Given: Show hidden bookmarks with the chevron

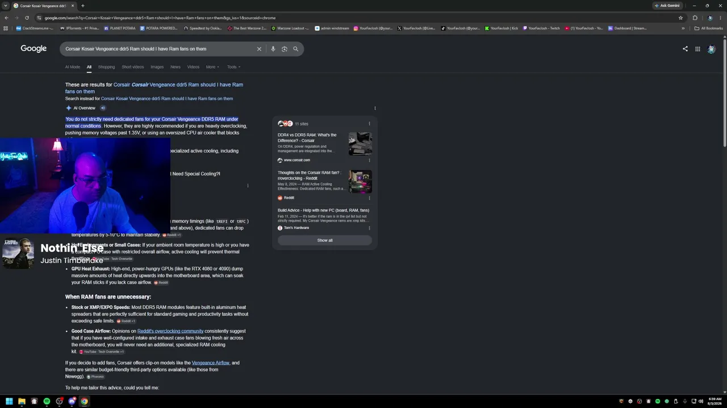Looking at the screenshot, I should tap(683, 28).
